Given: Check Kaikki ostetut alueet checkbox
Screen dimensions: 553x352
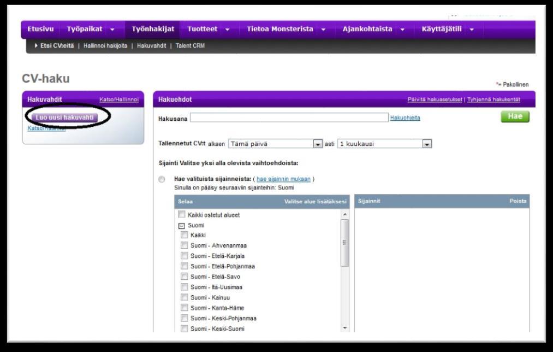Looking at the screenshot, I should point(182,214).
